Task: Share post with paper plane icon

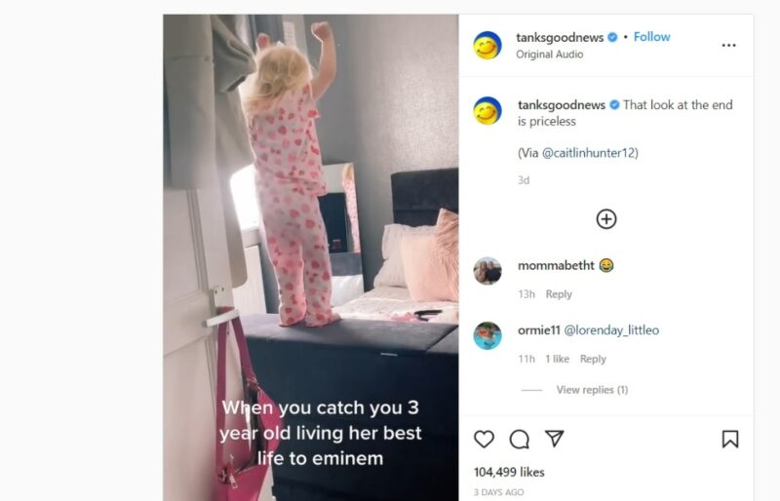Action: [554, 439]
